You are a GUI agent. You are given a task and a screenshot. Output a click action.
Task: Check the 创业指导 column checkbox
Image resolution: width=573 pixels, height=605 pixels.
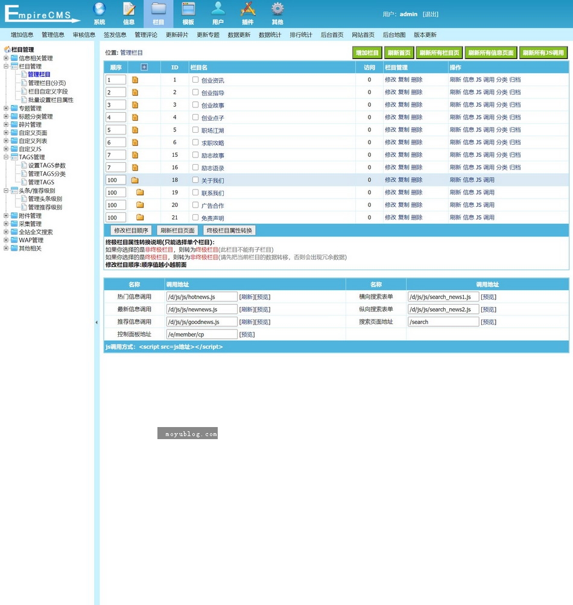(x=195, y=92)
